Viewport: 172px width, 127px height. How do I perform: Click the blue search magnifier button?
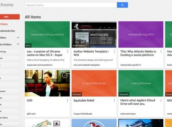click(122, 5)
